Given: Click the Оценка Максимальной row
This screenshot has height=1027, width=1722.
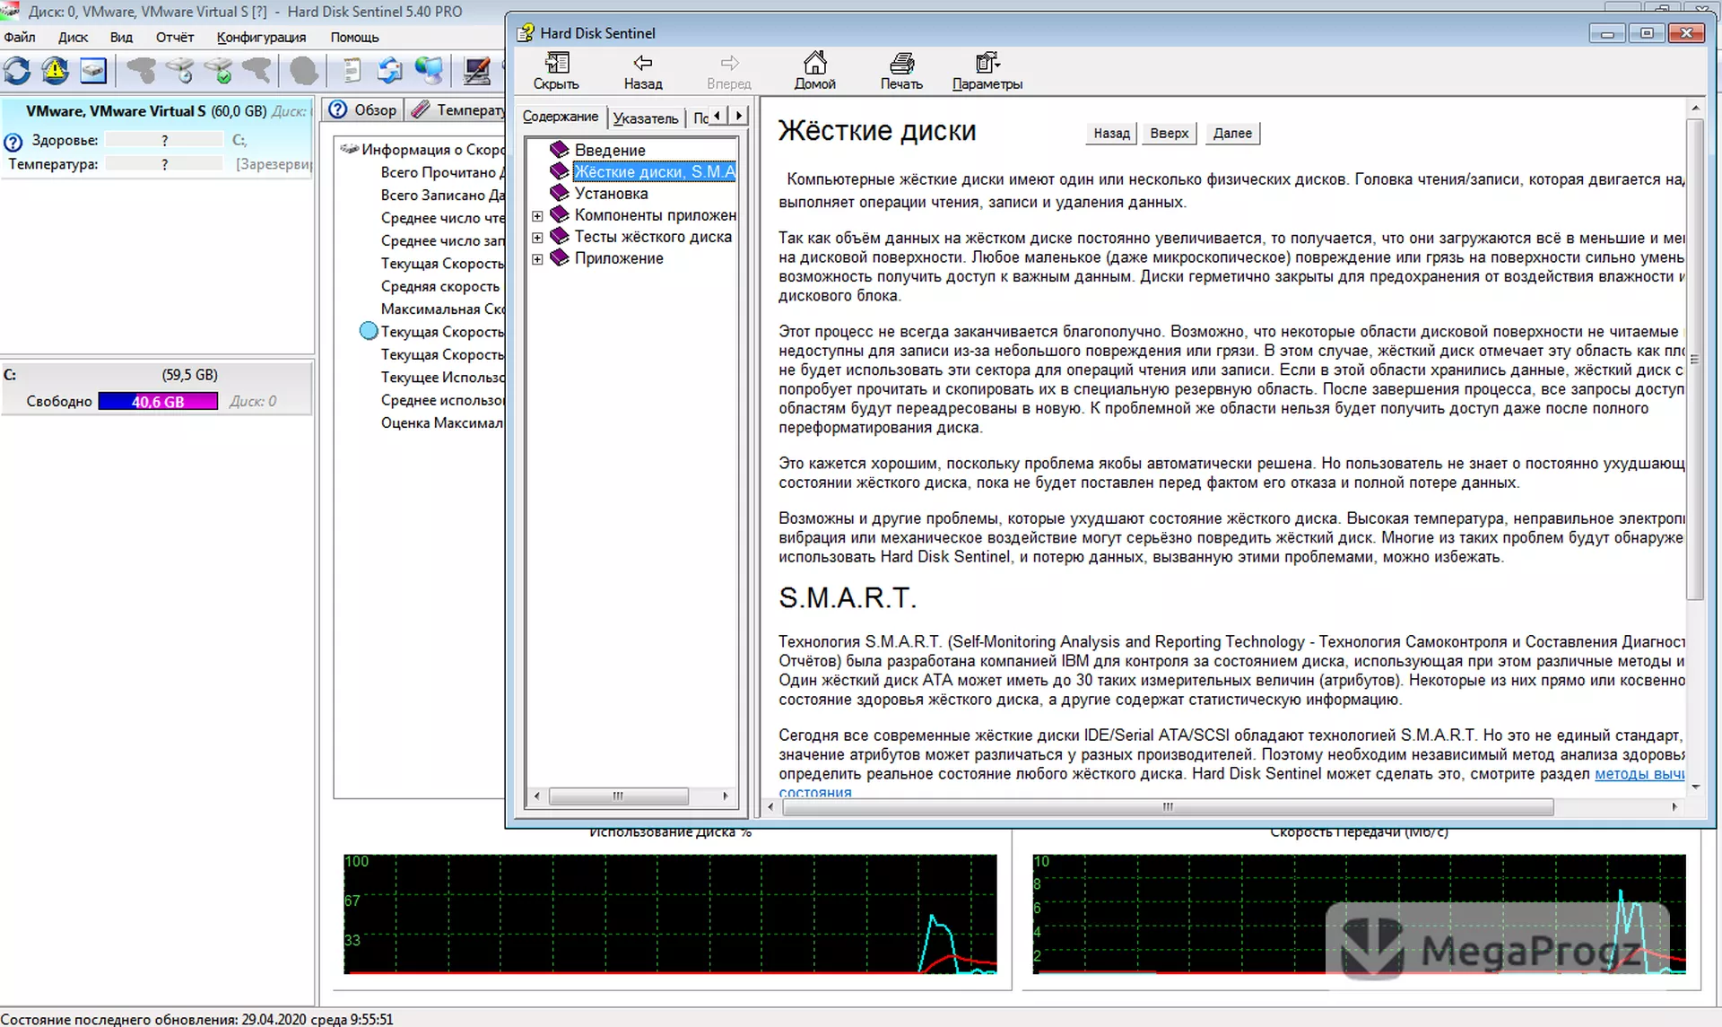Looking at the screenshot, I should click(442, 422).
